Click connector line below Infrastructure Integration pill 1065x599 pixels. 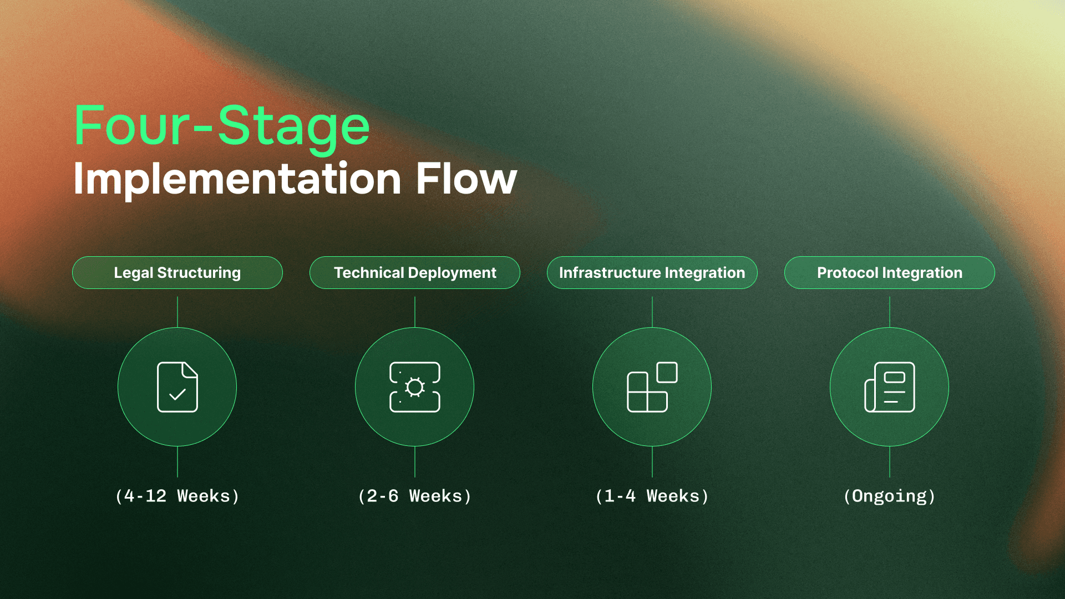(x=652, y=311)
